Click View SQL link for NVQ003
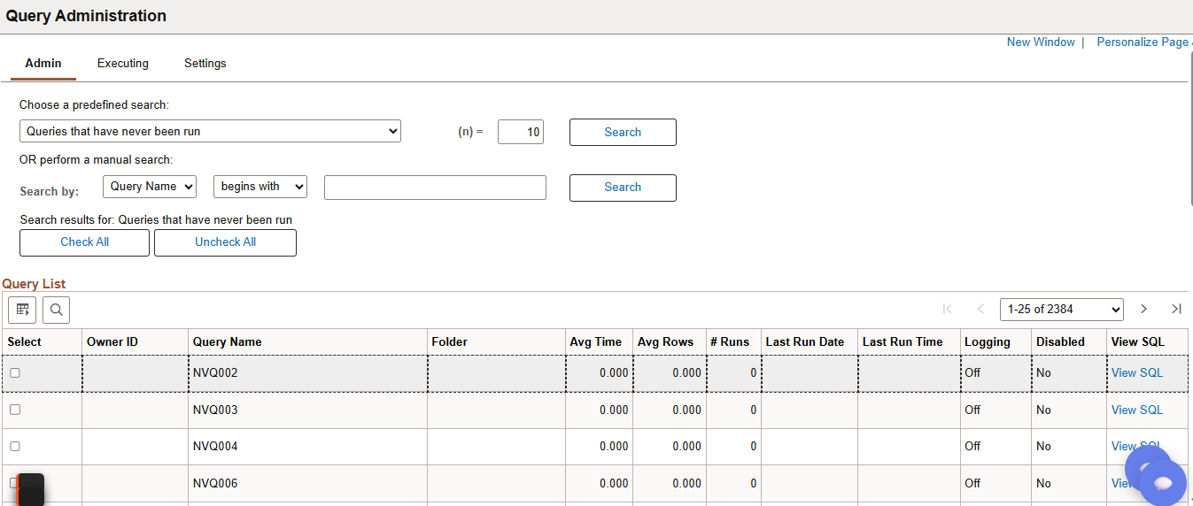The width and height of the screenshot is (1193, 506). coord(1136,410)
